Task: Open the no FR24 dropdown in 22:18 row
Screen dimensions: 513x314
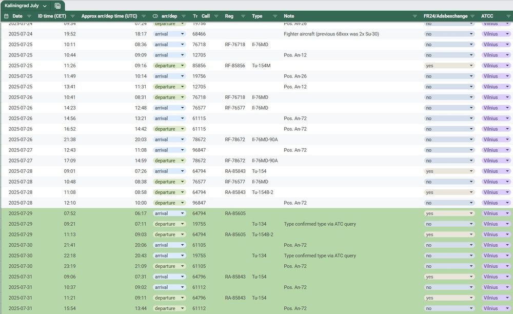Action: tap(449, 256)
